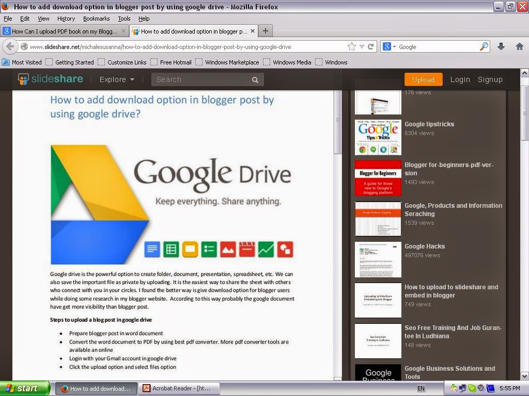The width and height of the screenshot is (529, 396).
Task: Reload the page with the refresh icon
Action: click(371, 46)
